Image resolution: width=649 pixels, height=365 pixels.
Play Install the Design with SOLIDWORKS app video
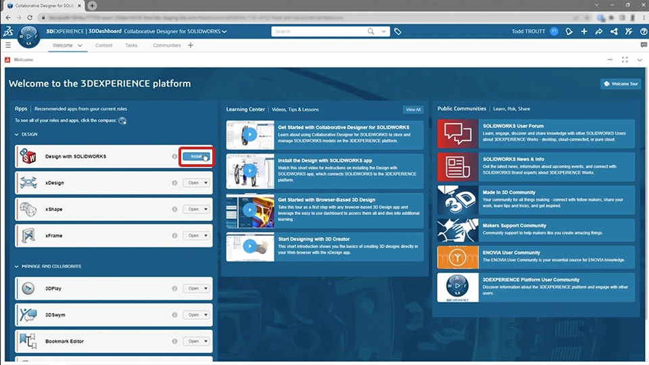[x=249, y=170]
